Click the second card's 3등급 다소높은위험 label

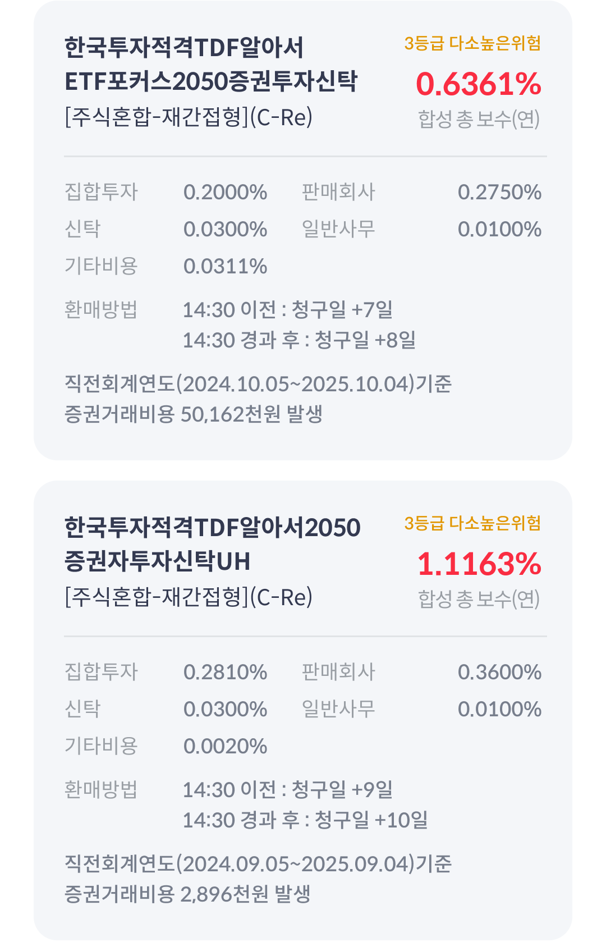coord(472,523)
